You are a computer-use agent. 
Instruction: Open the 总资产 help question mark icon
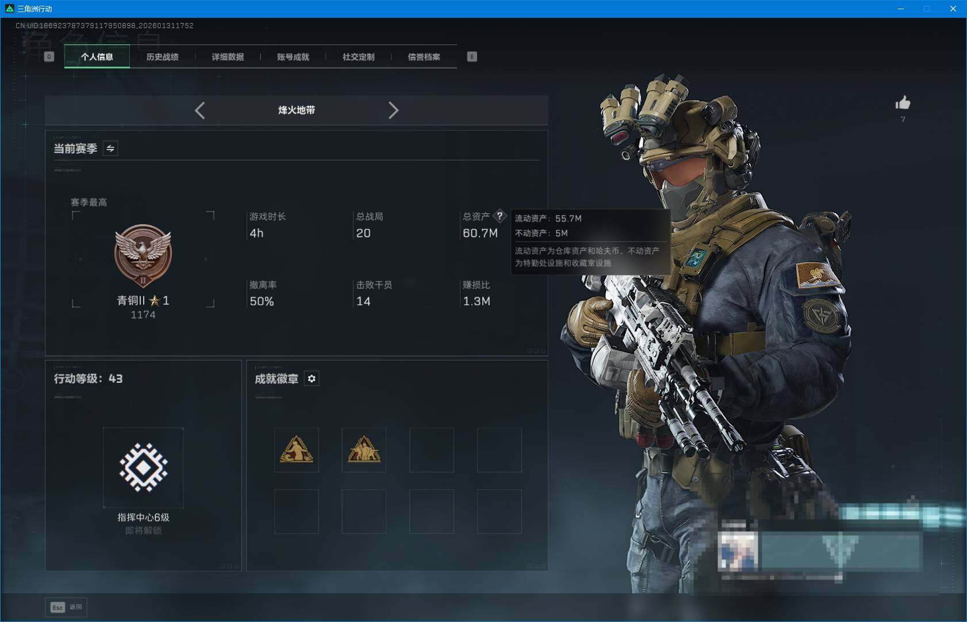coord(501,216)
